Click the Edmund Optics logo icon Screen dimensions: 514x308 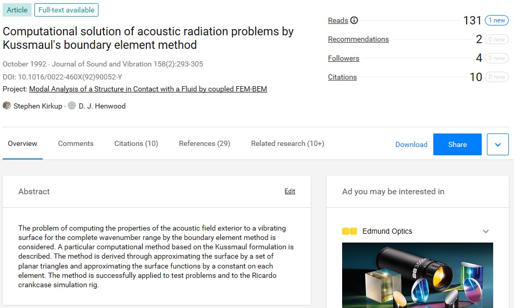pyautogui.click(x=349, y=231)
